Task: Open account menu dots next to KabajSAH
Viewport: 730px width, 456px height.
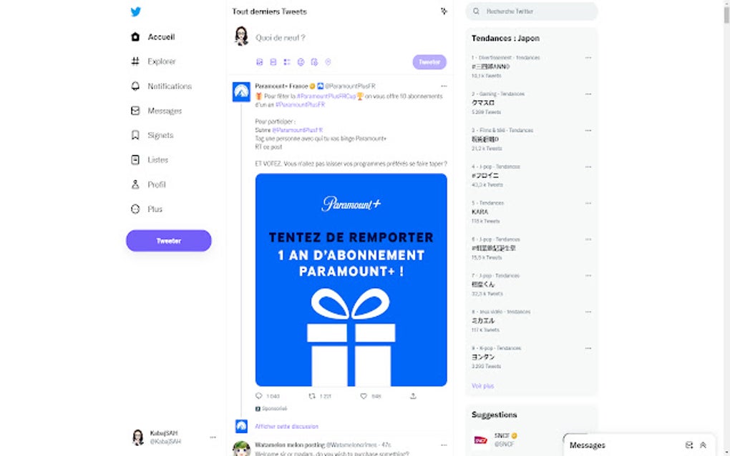Action: pyautogui.click(x=213, y=437)
